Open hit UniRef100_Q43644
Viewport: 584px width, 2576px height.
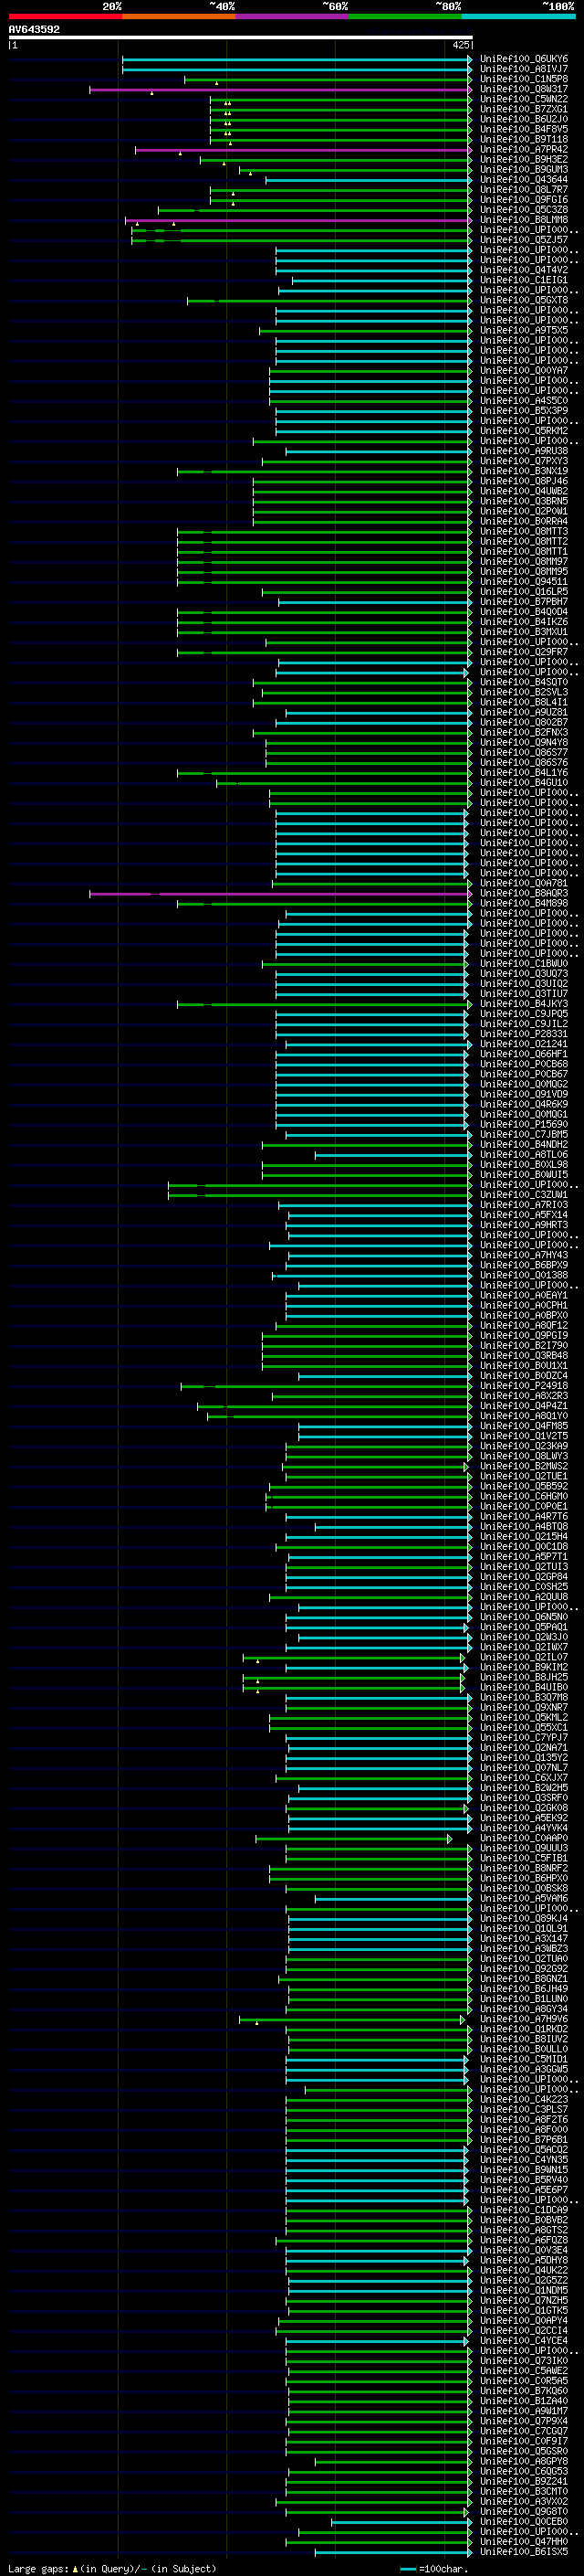point(524,179)
